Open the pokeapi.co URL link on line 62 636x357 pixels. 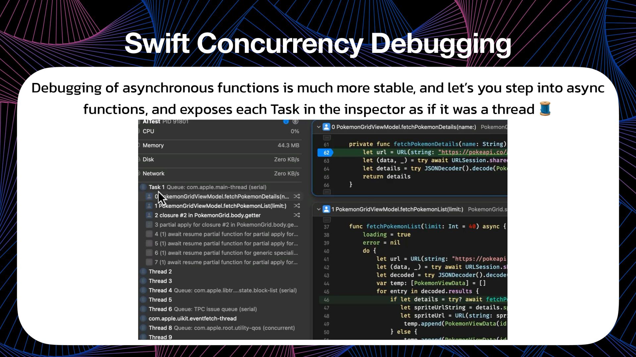[x=473, y=152]
